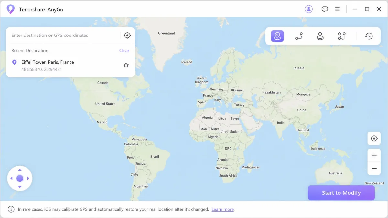
Task: Click the joystick center purple knob
Action: click(20, 178)
